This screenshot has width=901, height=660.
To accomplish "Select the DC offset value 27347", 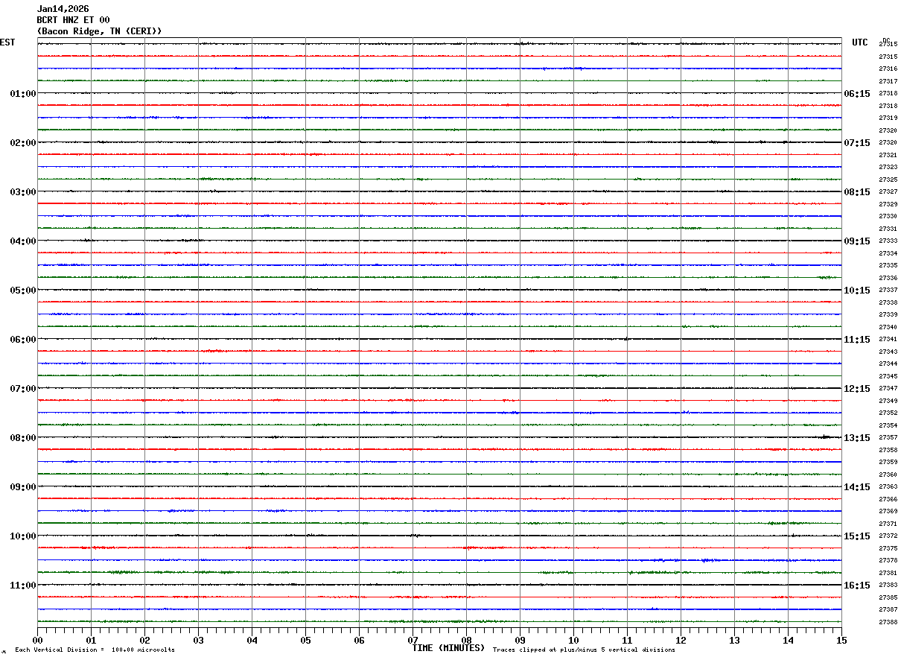I will click(888, 389).
